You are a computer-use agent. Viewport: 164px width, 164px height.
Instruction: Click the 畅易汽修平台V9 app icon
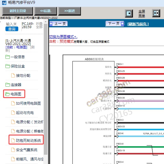[4, 3]
